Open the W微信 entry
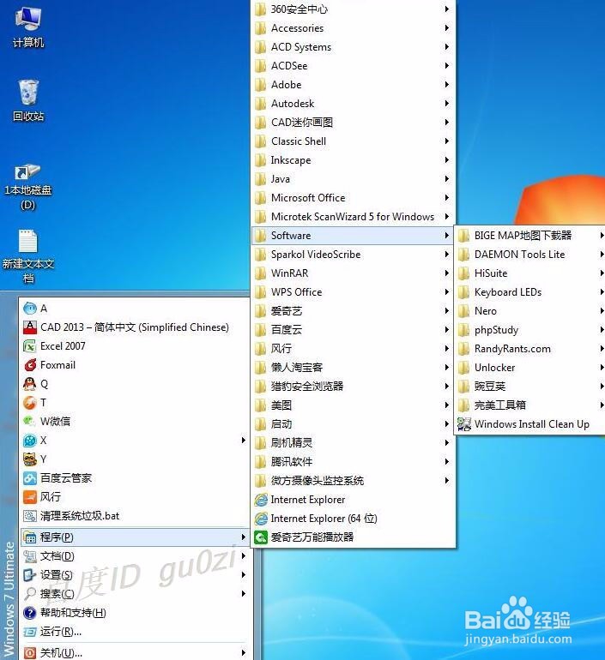 (x=135, y=422)
